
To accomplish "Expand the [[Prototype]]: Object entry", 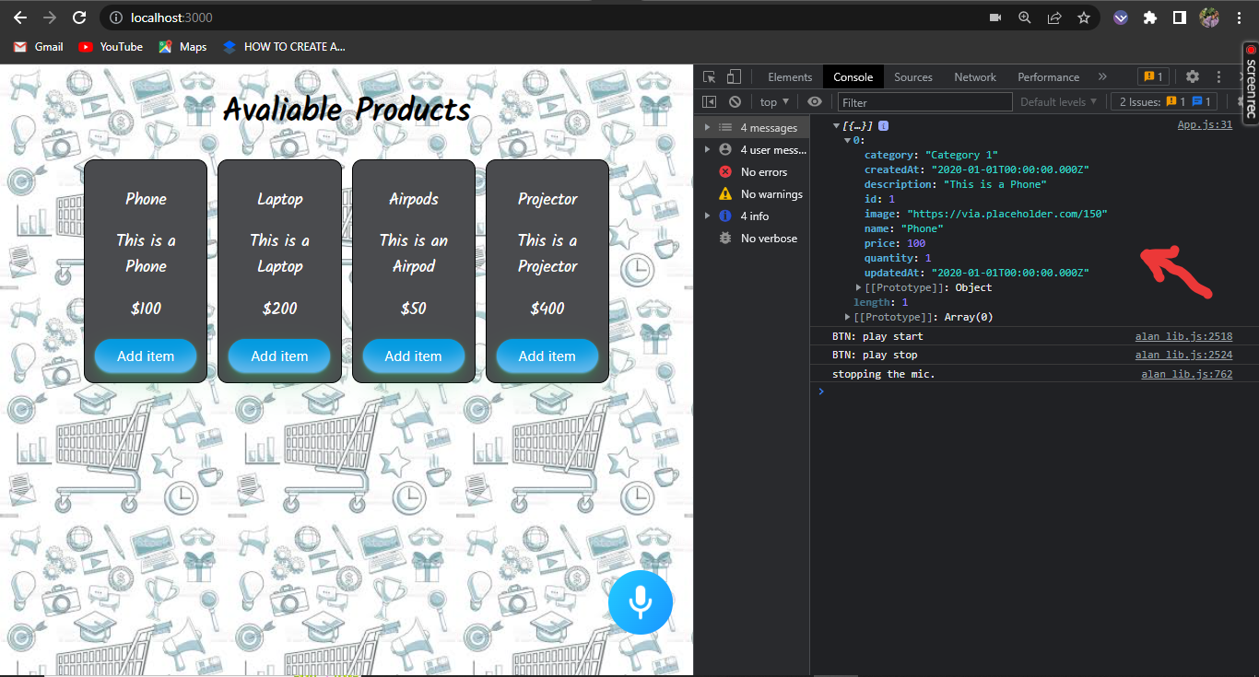I will tap(859, 287).
